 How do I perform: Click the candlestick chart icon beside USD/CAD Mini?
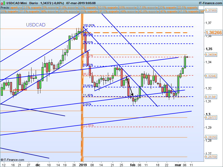click(3, 3)
